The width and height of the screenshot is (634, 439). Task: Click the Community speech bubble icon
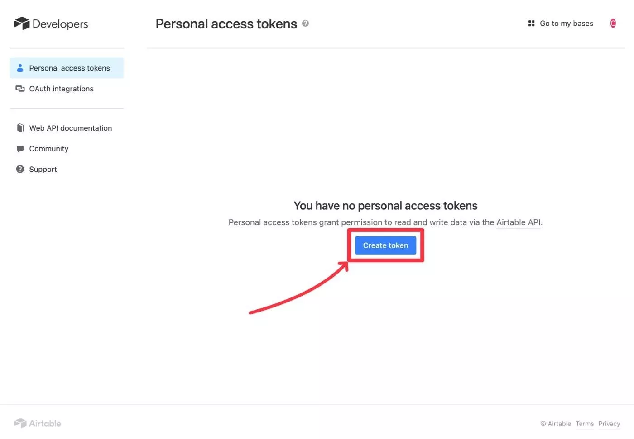coord(20,149)
